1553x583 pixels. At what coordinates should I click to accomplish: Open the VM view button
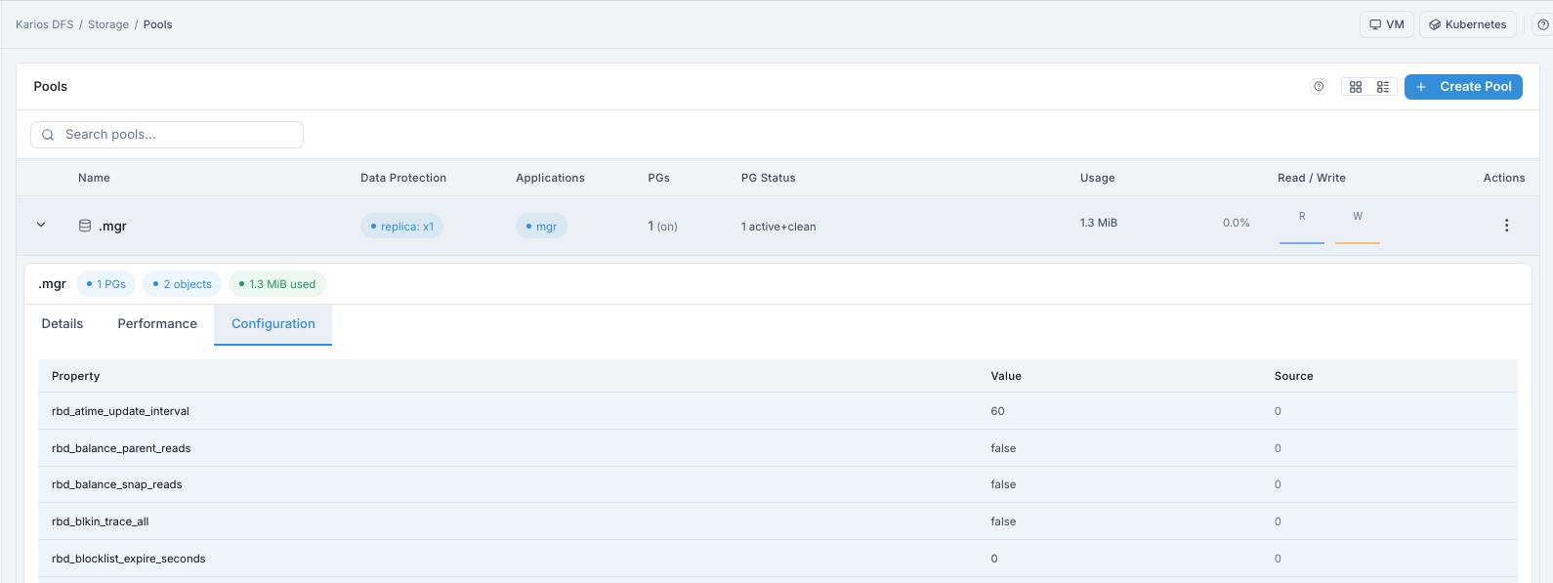point(1386,24)
